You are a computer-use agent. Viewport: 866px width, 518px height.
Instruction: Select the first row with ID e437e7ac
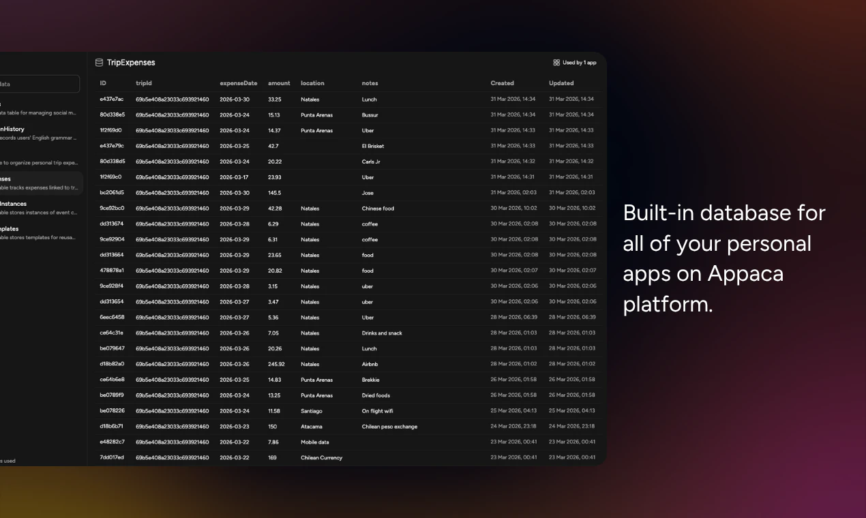341,99
